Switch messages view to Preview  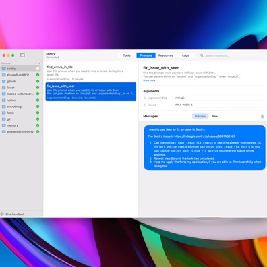(200, 116)
